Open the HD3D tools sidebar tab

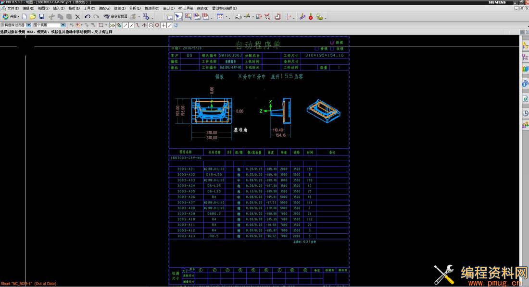(x=525, y=84)
